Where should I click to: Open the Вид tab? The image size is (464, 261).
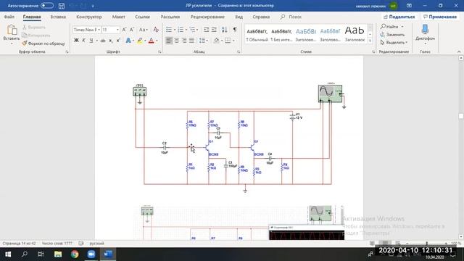tap(239, 17)
